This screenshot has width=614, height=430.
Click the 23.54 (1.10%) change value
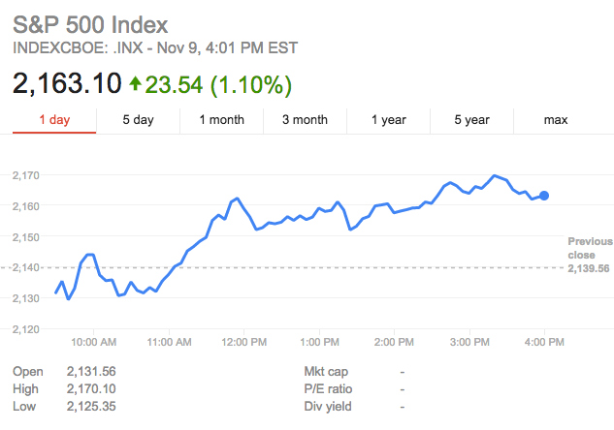pyautogui.click(x=218, y=84)
